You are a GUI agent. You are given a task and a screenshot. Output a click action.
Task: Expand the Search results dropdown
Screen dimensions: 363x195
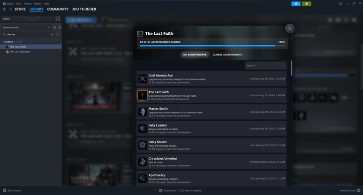pyautogui.click(x=49, y=27)
